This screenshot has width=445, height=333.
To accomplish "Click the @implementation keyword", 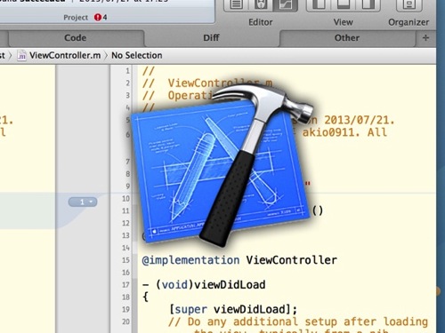I will (190, 260).
